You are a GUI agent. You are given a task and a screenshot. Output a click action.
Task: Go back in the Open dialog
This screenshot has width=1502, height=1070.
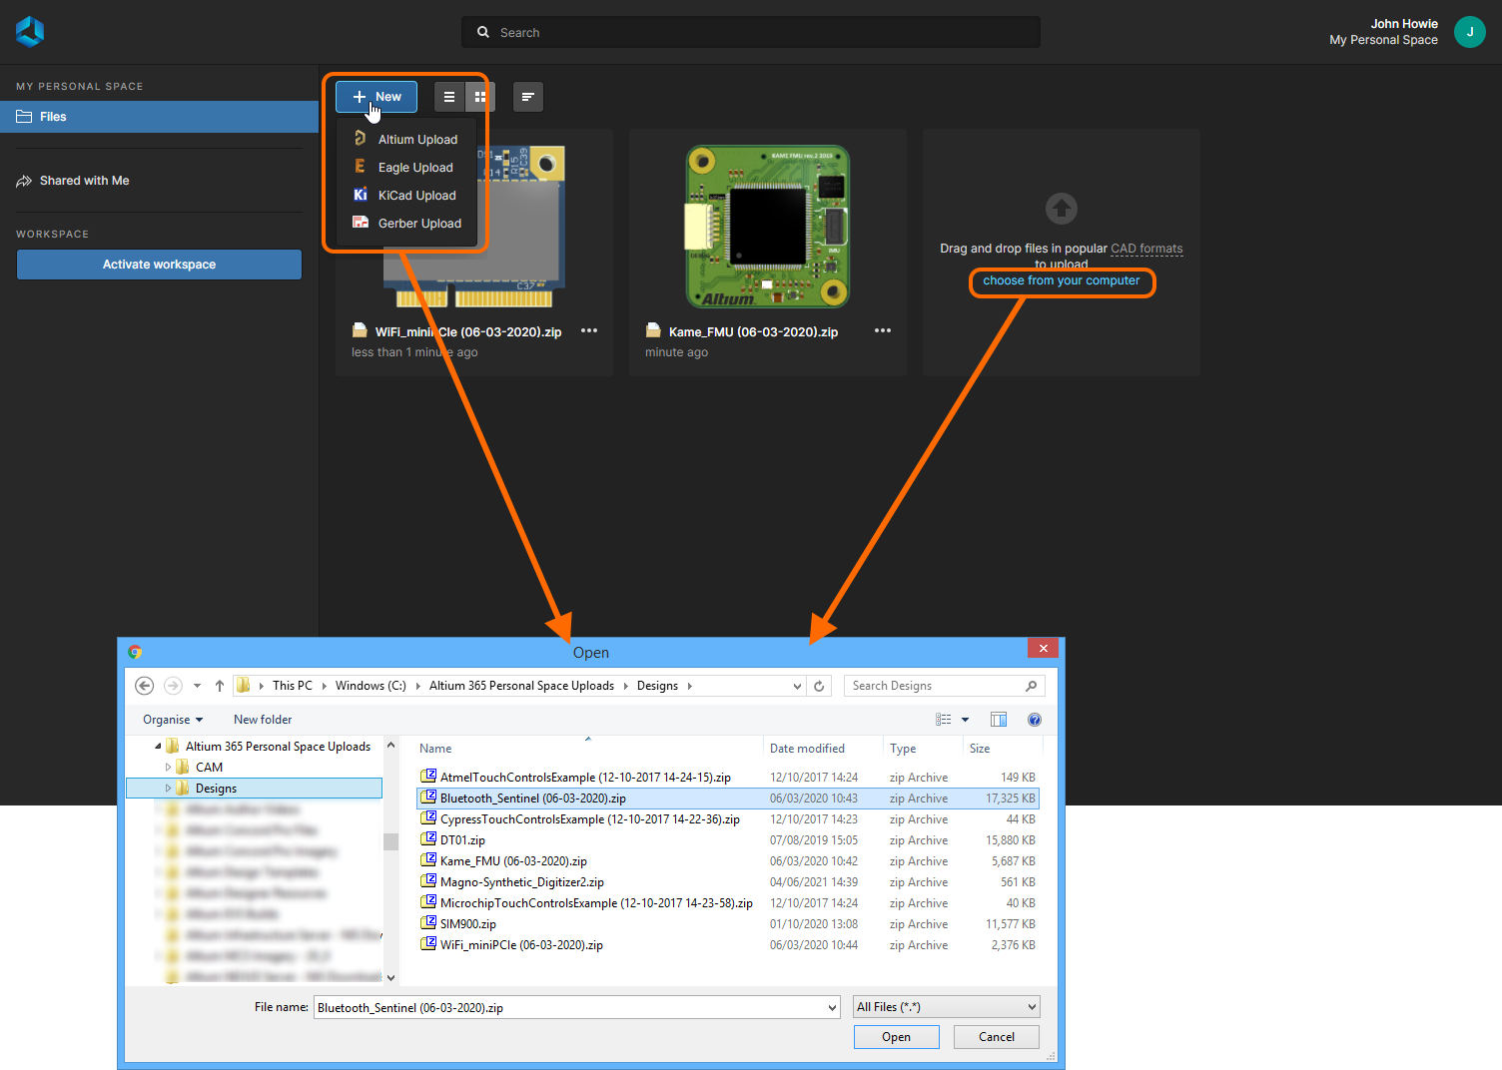(x=145, y=686)
